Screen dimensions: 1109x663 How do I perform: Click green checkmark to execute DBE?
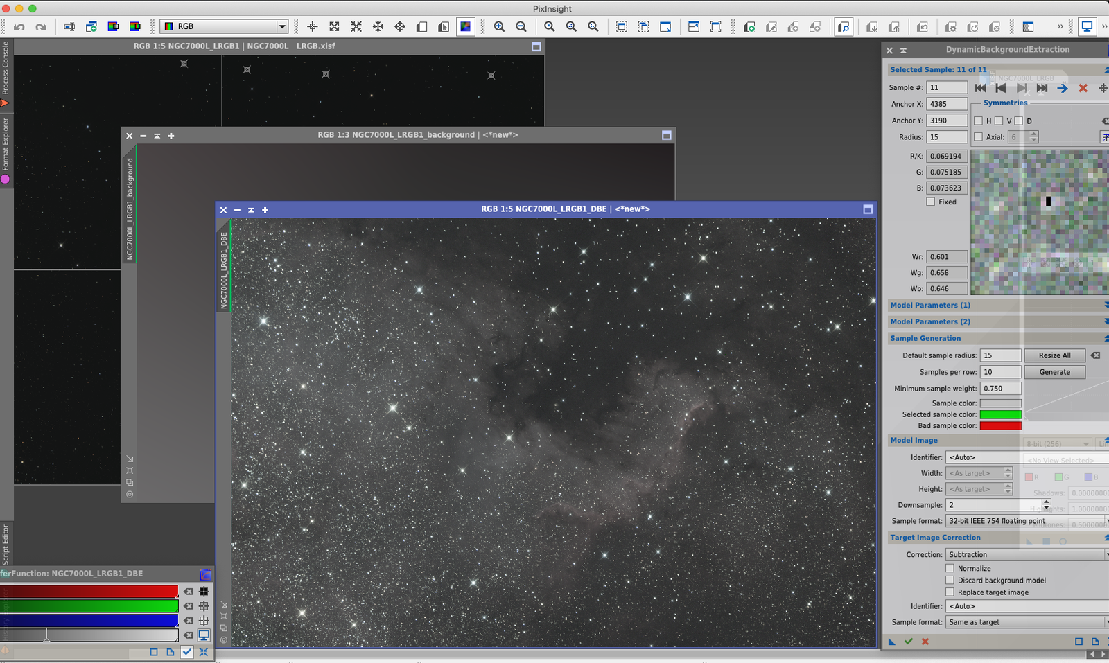(909, 642)
